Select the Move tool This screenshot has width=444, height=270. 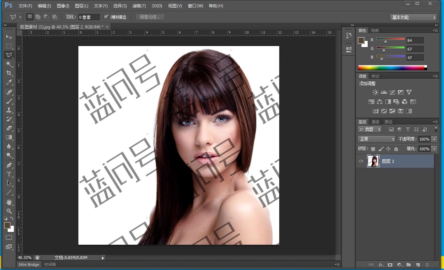pos(9,37)
